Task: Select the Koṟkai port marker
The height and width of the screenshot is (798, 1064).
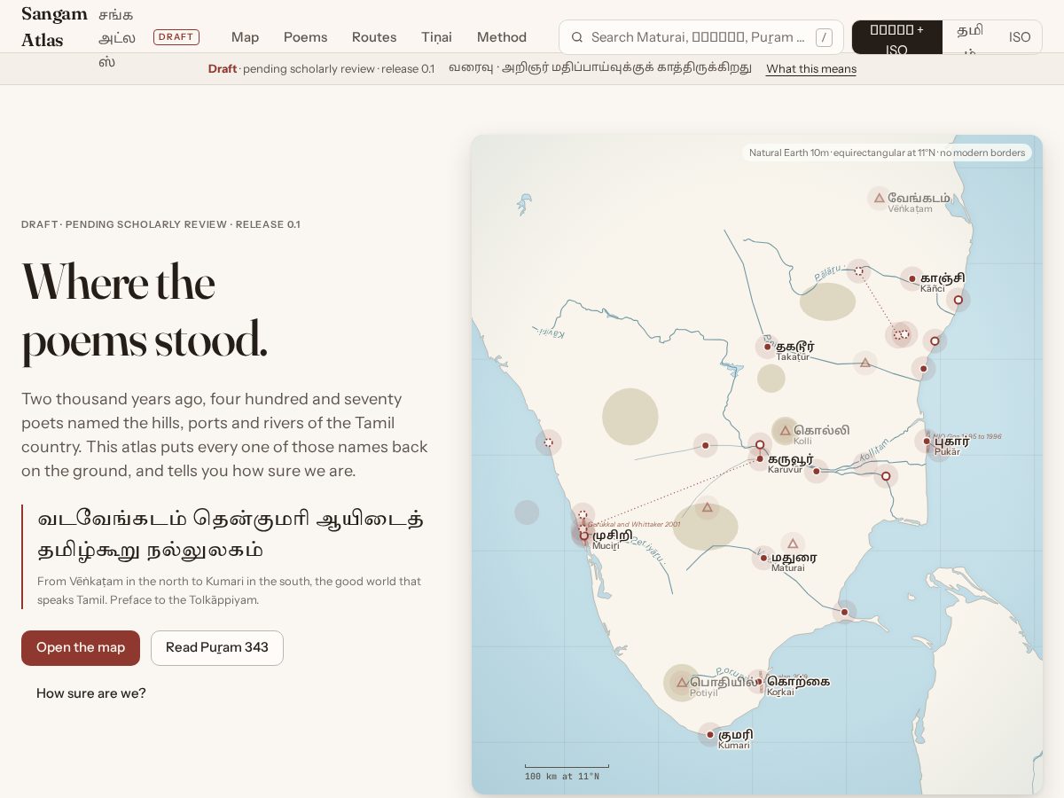Action: tap(759, 682)
